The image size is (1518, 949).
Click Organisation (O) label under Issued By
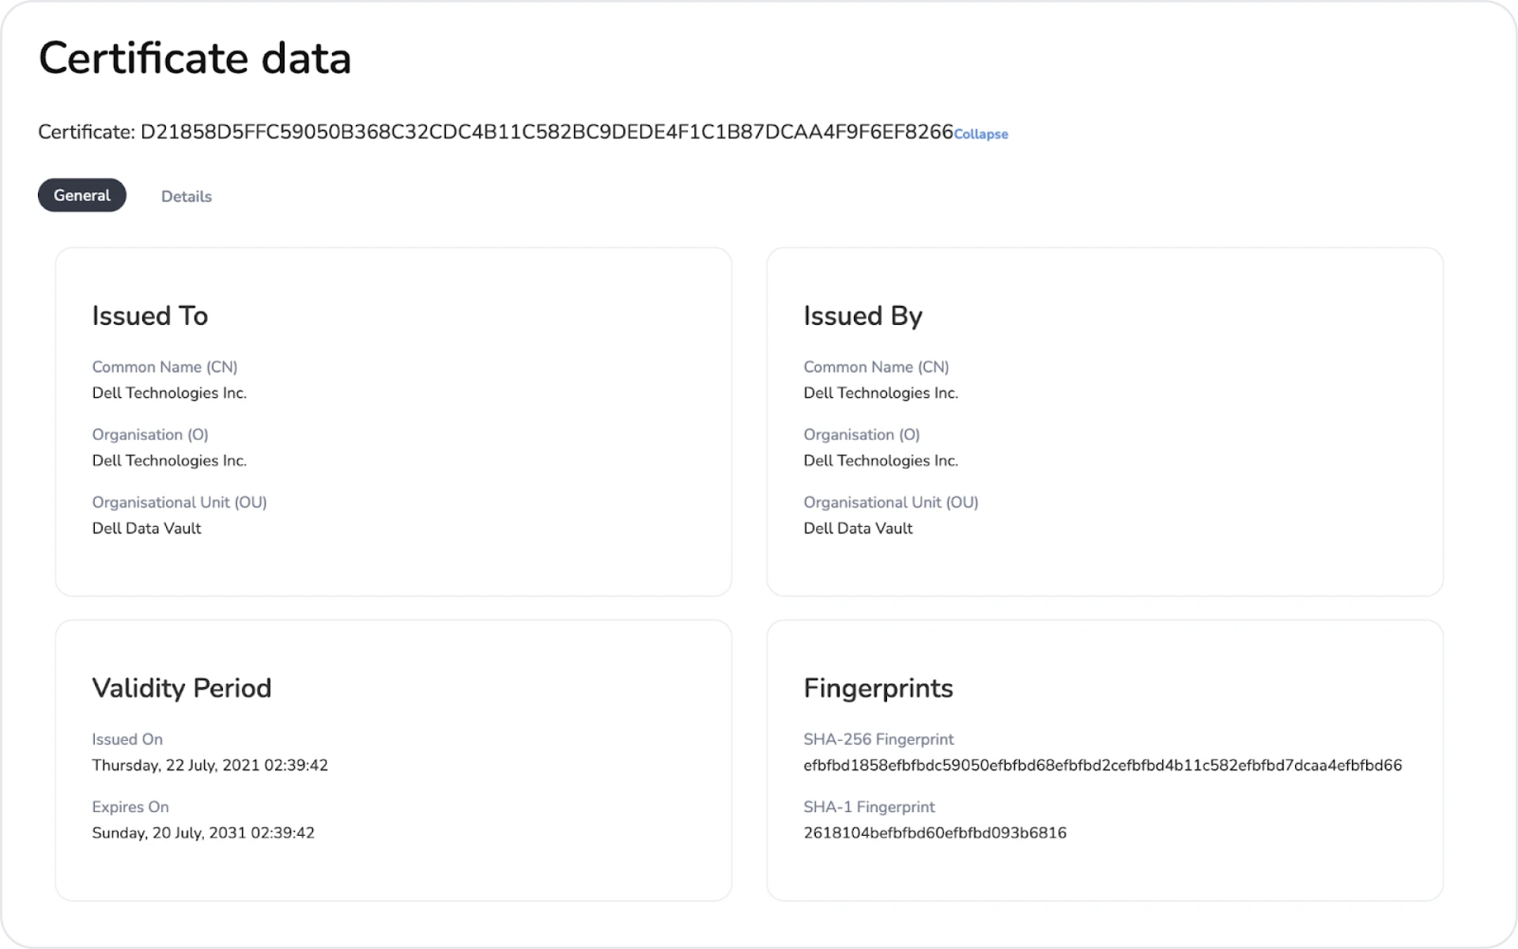tap(862, 435)
